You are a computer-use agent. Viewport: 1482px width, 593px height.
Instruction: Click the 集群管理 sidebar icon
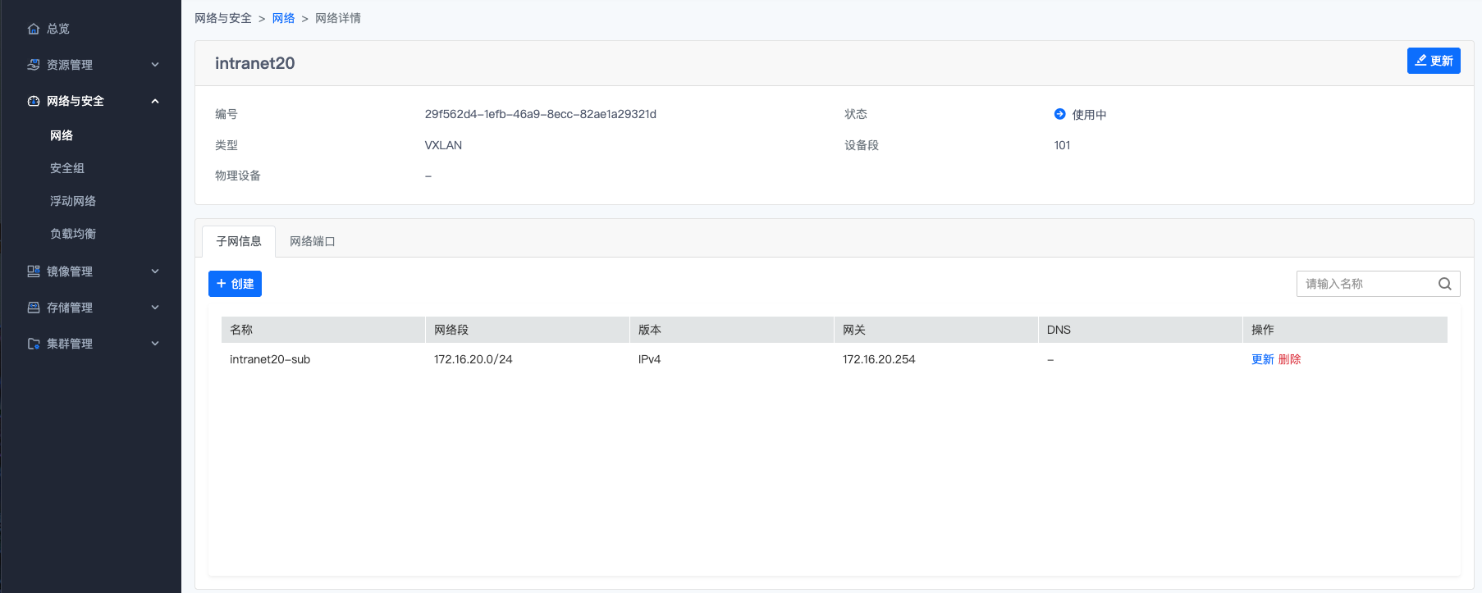pos(34,344)
